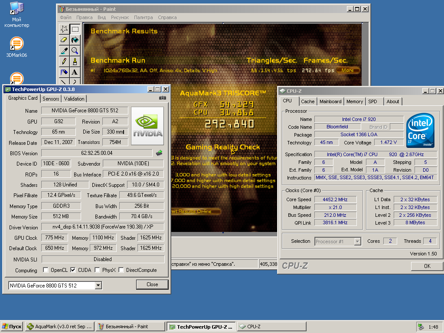Click the GPU-Z screenshot camera icon
444x333 pixels.
tap(163, 98)
